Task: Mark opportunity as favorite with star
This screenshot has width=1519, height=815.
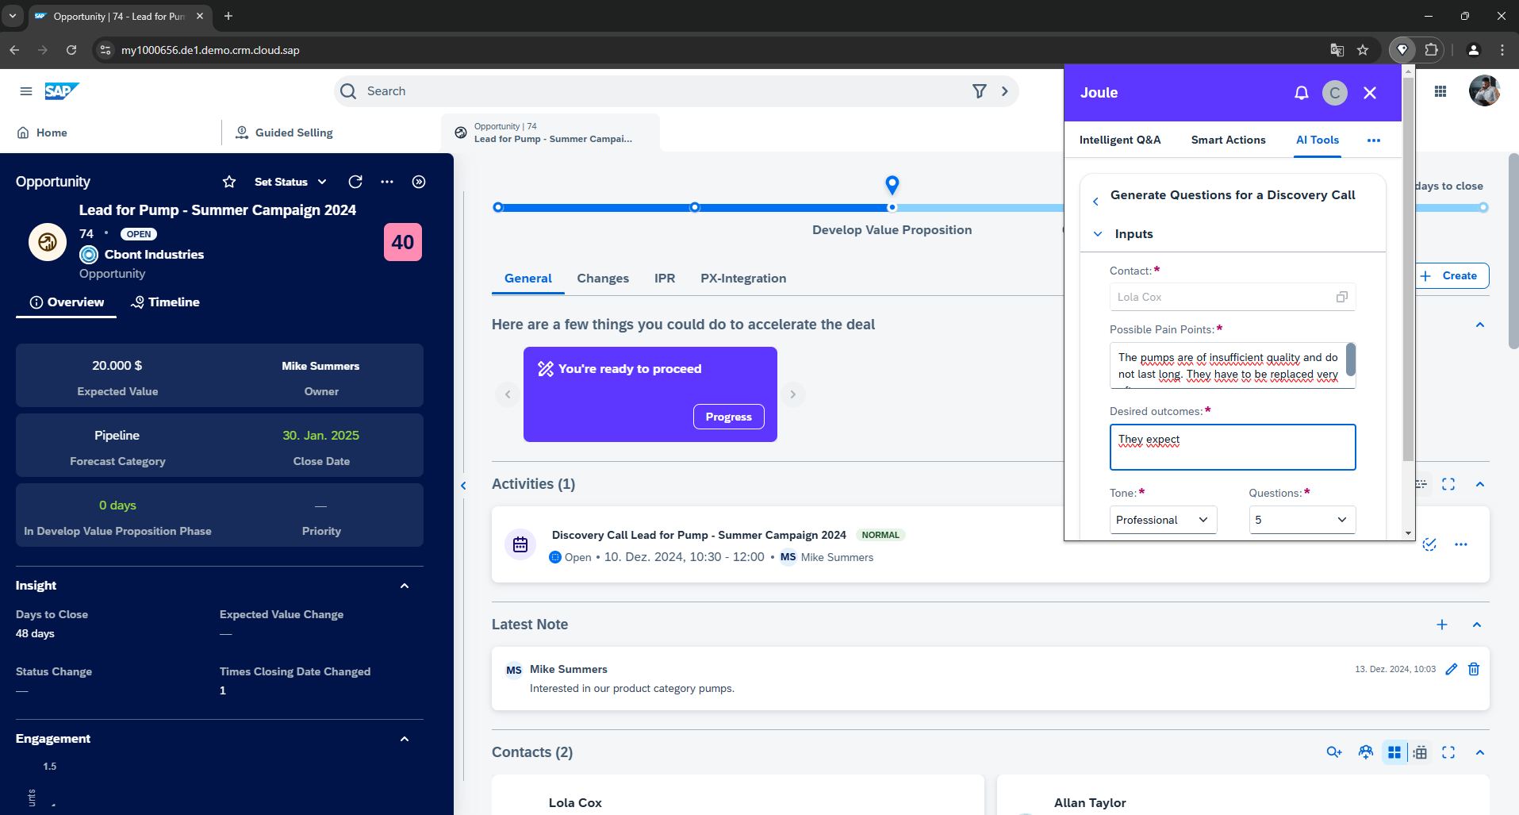Action: tap(229, 182)
